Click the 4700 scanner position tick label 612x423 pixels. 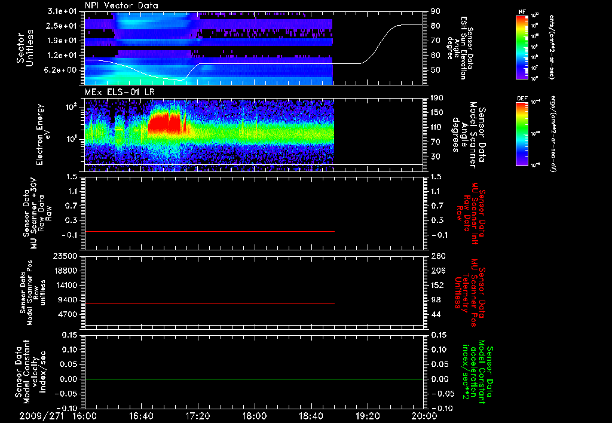(67, 314)
